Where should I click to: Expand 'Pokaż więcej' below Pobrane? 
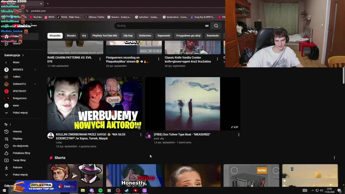pos(20,175)
